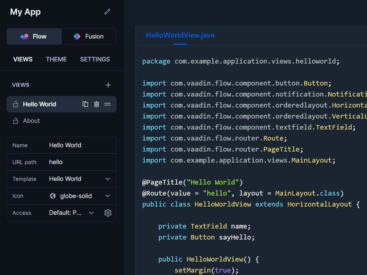This screenshot has width=367, height=275.
Task: Click the Hello World drag handle icon
Action: pyautogui.click(x=107, y=104)
